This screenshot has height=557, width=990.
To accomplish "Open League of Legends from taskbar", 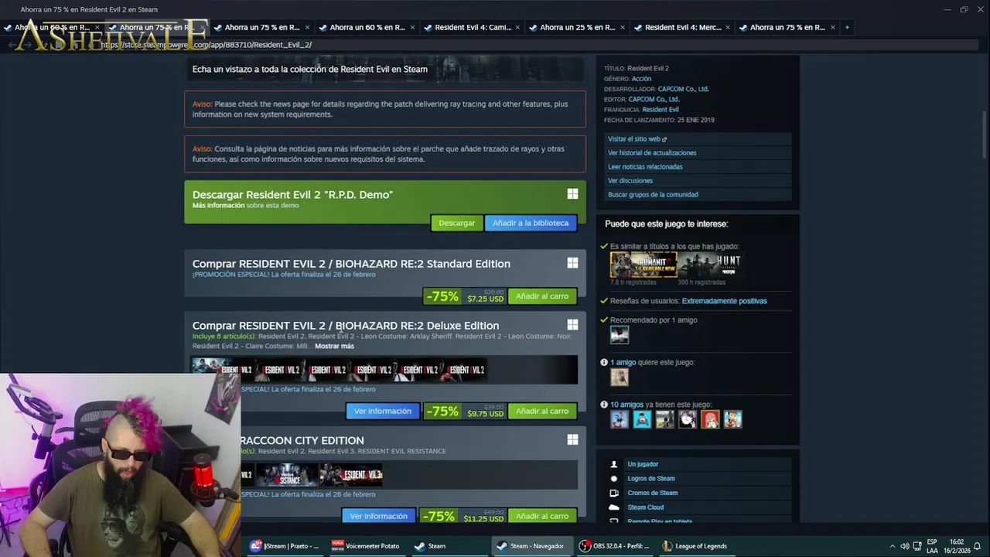I will (x=695, y=546).
